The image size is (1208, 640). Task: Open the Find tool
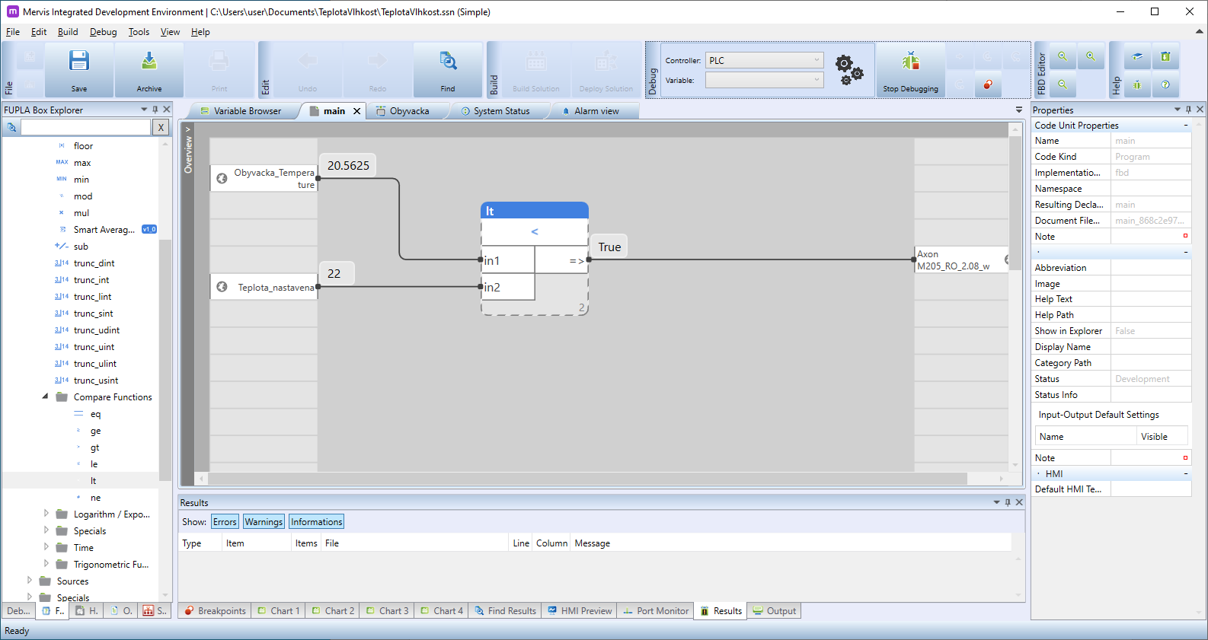tap(448, 62)
